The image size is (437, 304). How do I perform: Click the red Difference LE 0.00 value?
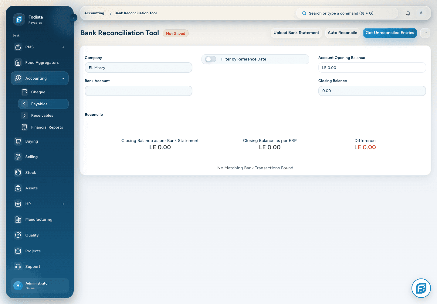click(365, 147)
